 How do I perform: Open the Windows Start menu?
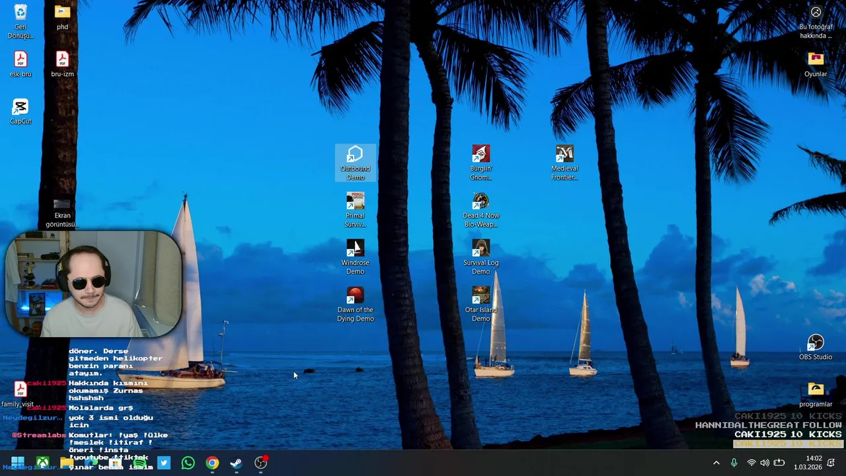18,463
